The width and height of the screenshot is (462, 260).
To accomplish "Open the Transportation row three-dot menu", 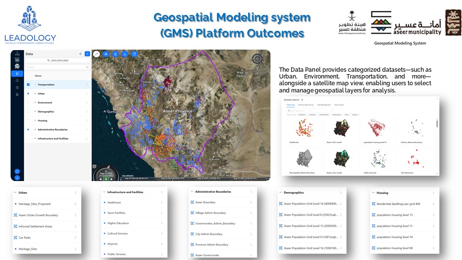I will click(87, 85).
